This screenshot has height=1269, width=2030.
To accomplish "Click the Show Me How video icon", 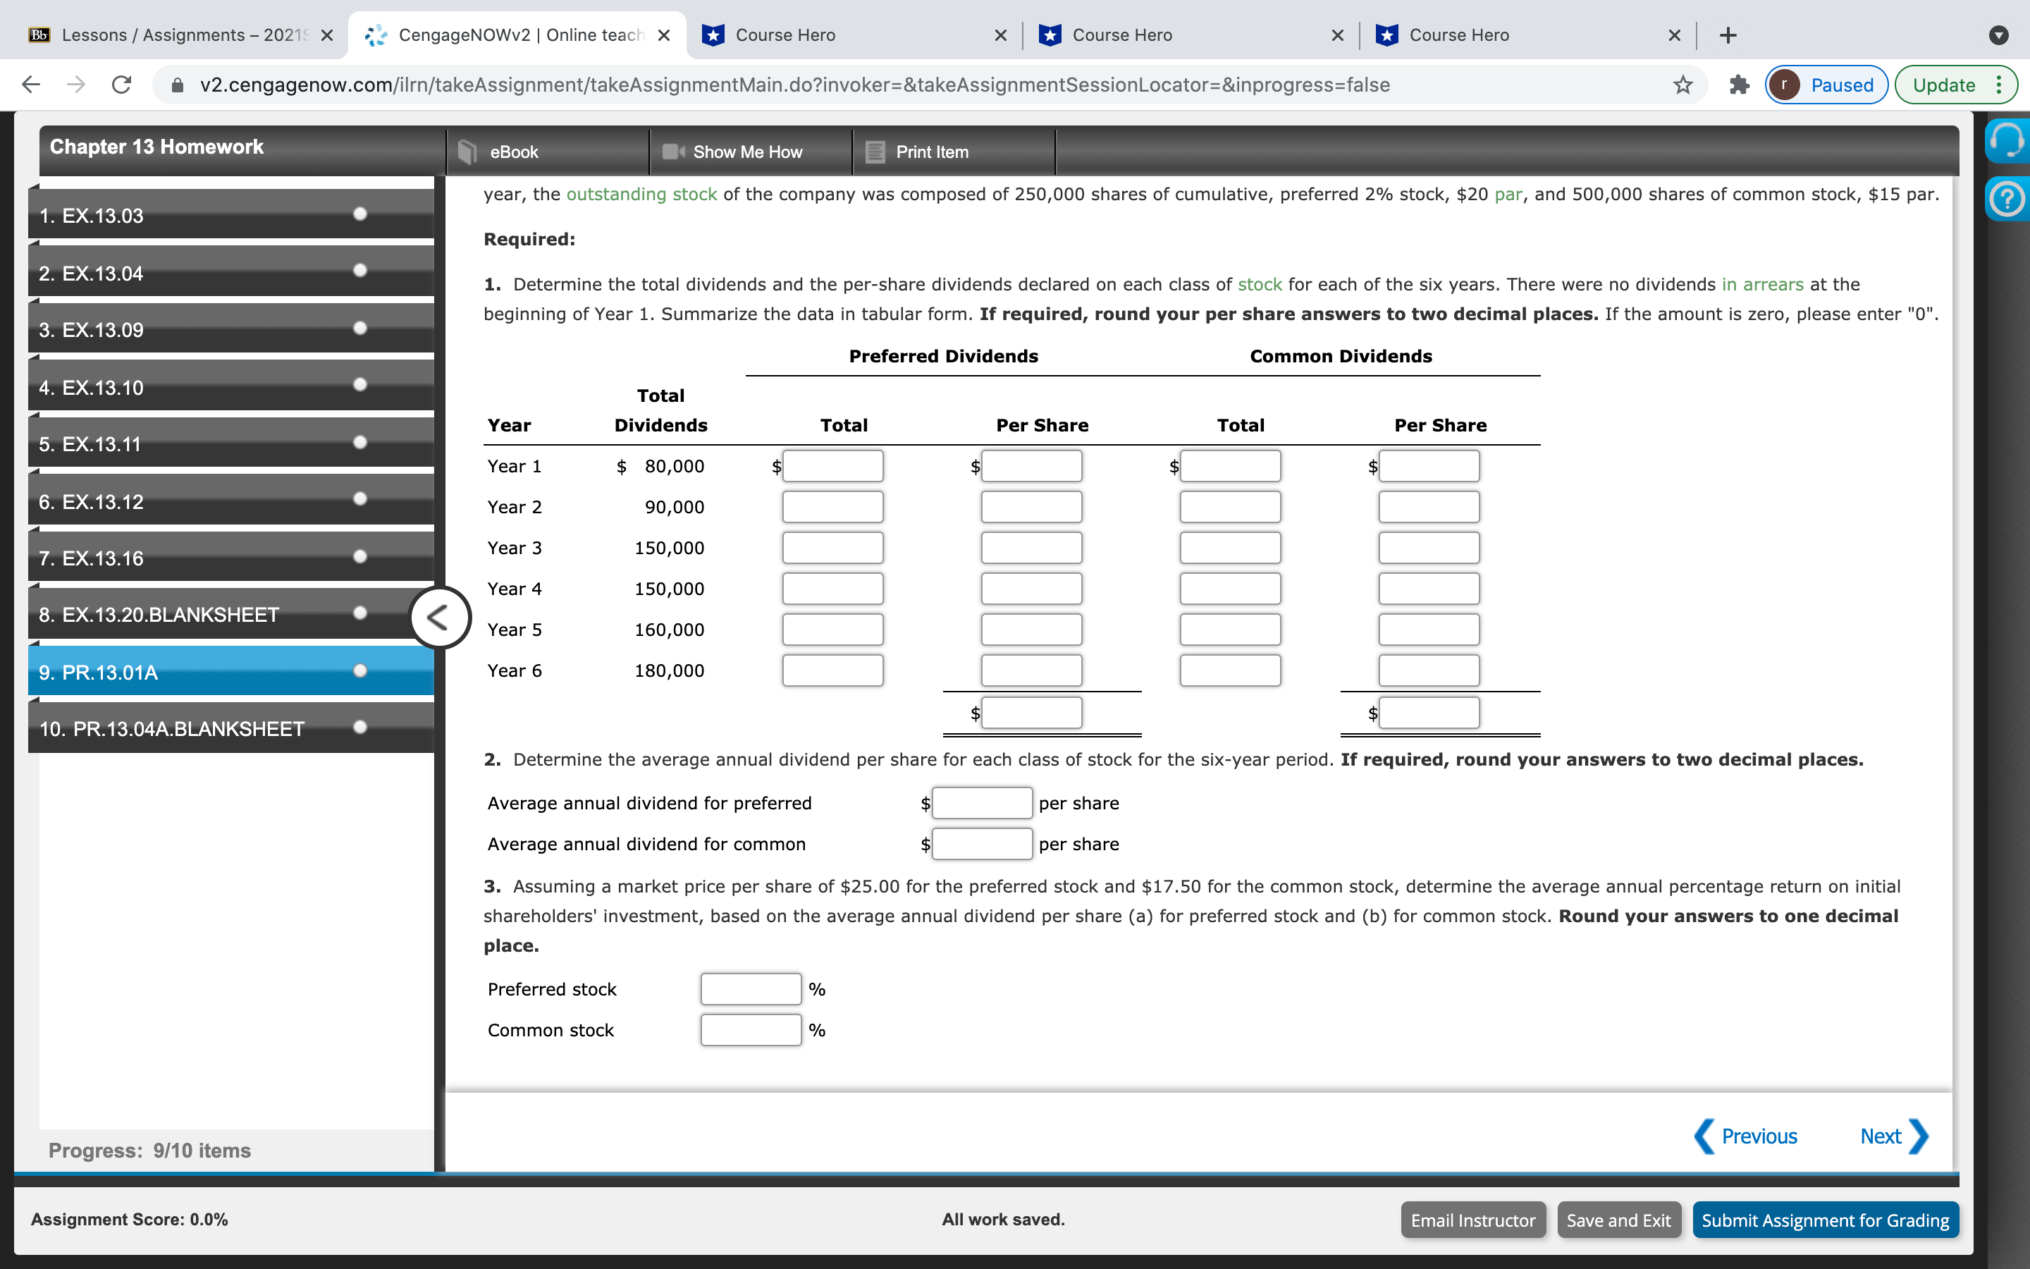I will tap(674, 152).
